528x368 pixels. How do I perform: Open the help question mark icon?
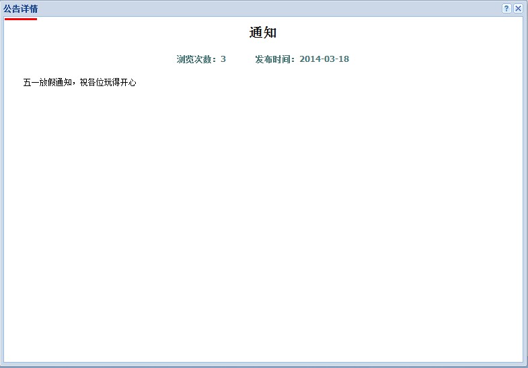click(x=506, y=9)
